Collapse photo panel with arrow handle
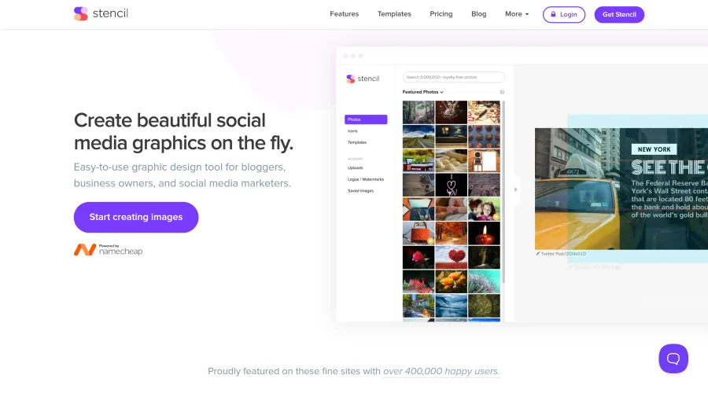This screenshot has height=393, width=708. point(515,189)
